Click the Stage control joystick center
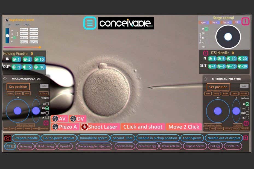 click(228, 37)
